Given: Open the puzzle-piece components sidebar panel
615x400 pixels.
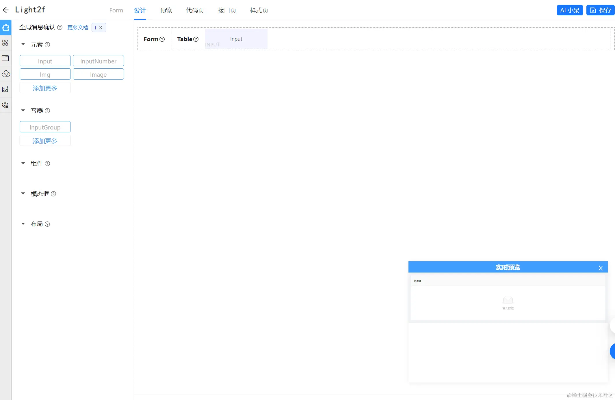Looking at the screenshot, I should tap(5, 28).
